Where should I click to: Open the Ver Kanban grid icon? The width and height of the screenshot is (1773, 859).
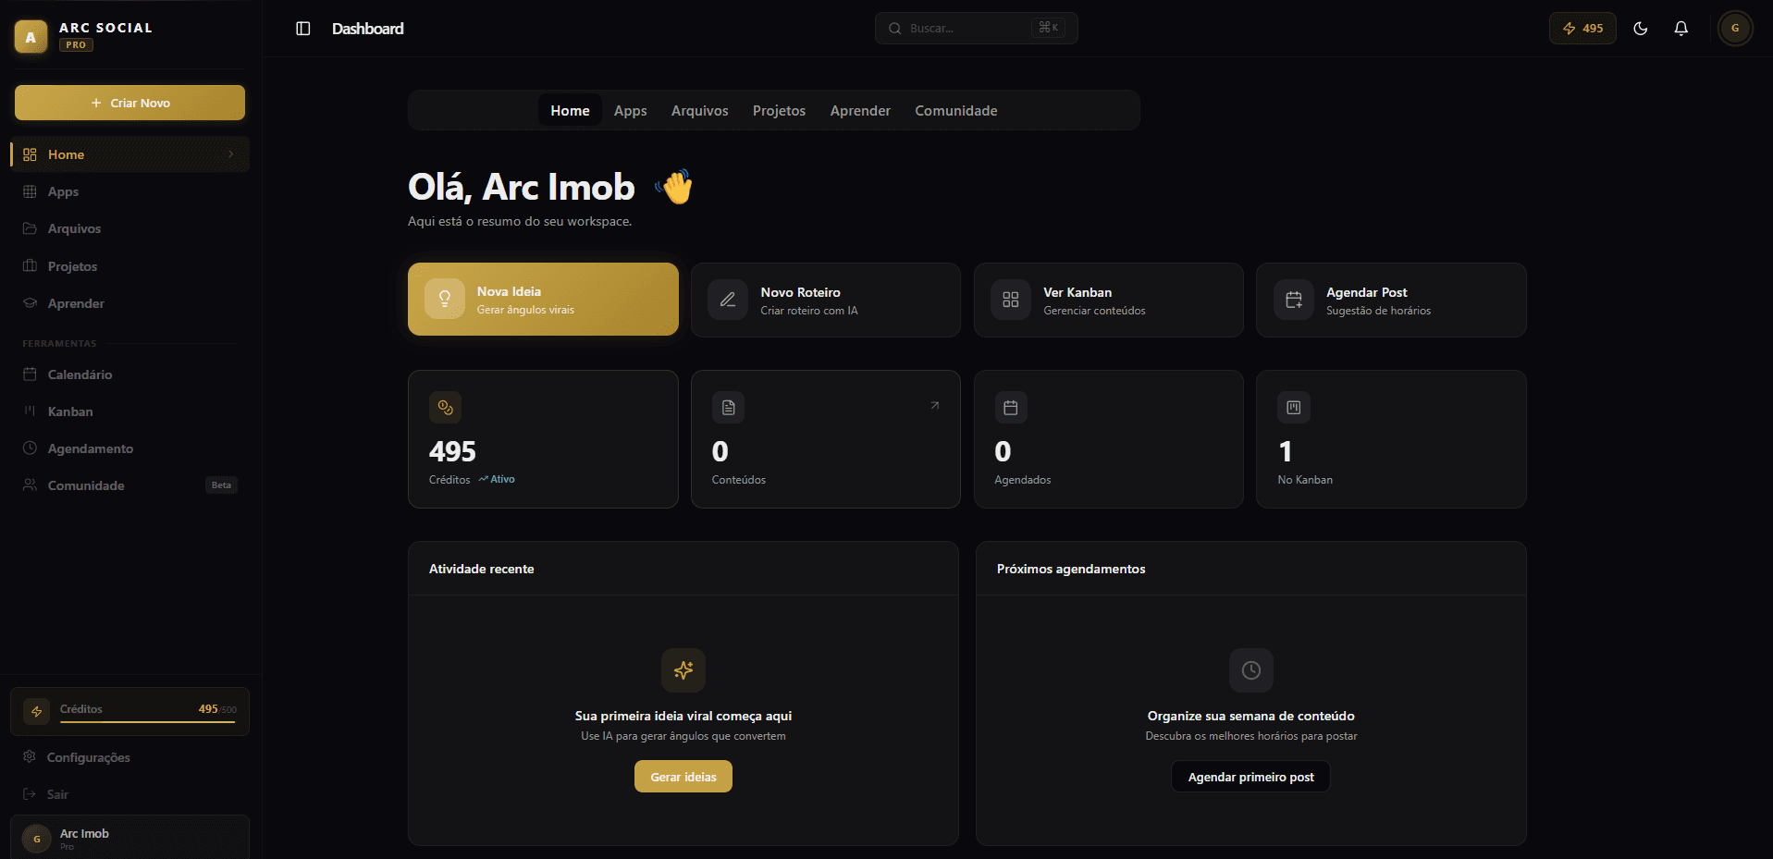click(1011, 300)
